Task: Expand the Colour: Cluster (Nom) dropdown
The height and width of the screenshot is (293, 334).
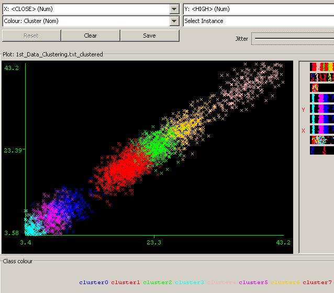Action: coord(91,21)
